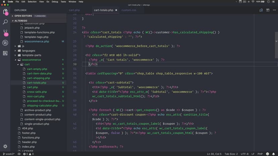The height and width of the screenshot is (156, 278).
Task: Expand the languages folder
Action: (x=29, y=51)
